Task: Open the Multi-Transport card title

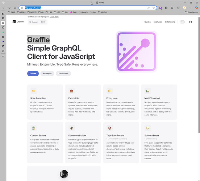Action: point(152,98)
